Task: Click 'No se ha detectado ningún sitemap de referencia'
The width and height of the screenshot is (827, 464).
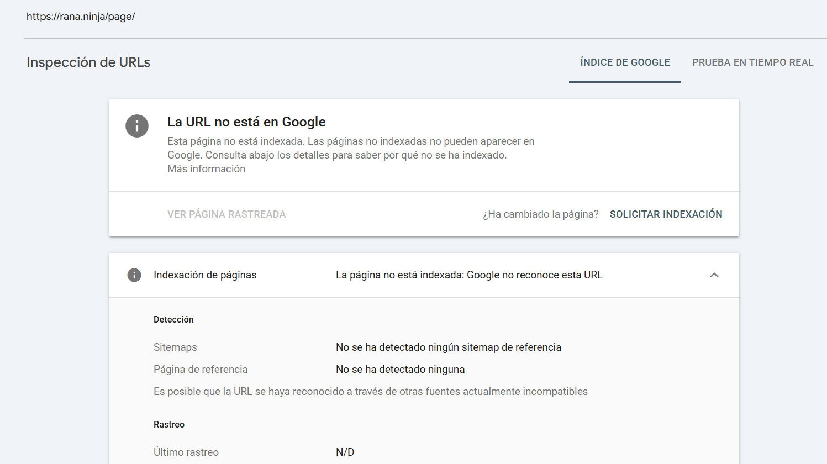Action: (449, 347)
